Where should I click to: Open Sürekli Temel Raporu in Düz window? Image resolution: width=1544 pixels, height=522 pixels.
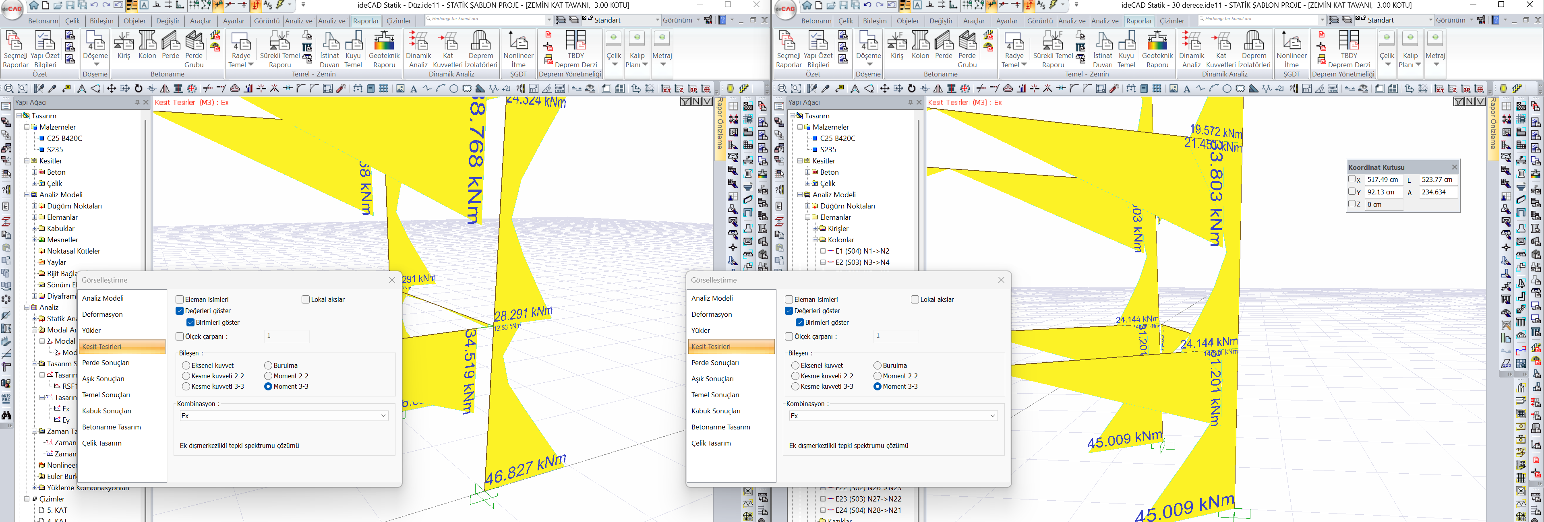[x=279, y=49]
